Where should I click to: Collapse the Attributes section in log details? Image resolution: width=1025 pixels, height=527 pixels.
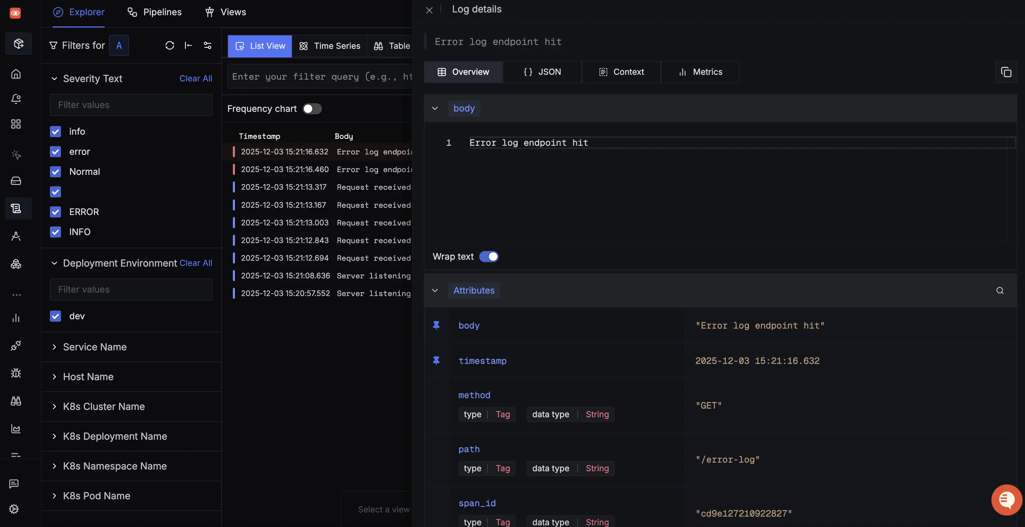point(435,291)
